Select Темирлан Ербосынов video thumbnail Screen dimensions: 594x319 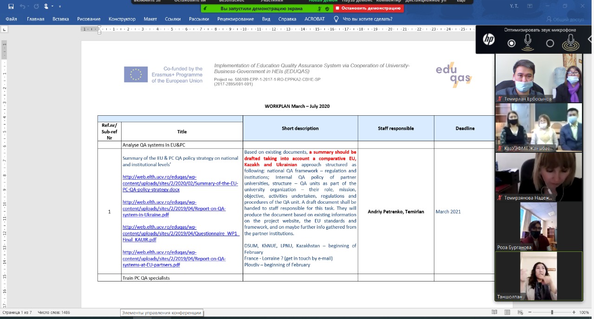pos(538,78)
